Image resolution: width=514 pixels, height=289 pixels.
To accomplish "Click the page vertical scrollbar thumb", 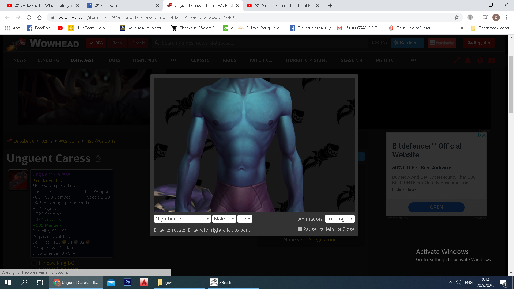I will (511, 84).
